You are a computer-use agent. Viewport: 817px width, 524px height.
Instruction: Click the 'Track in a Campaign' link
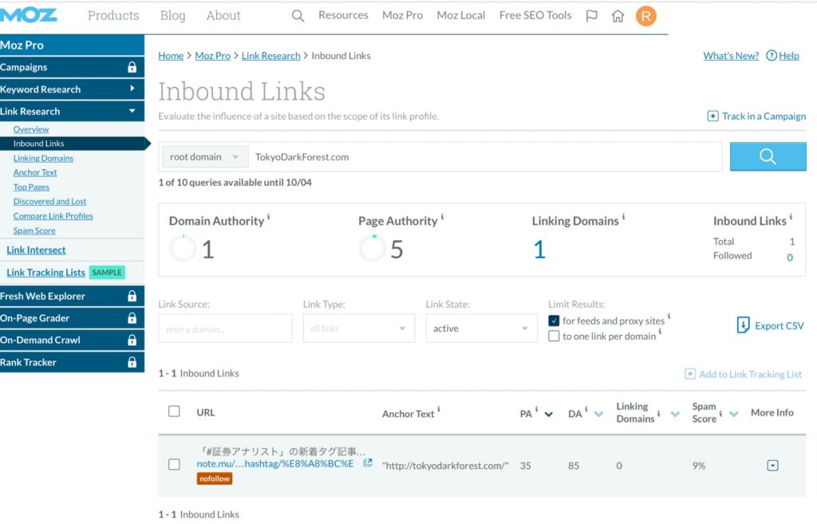756,116
